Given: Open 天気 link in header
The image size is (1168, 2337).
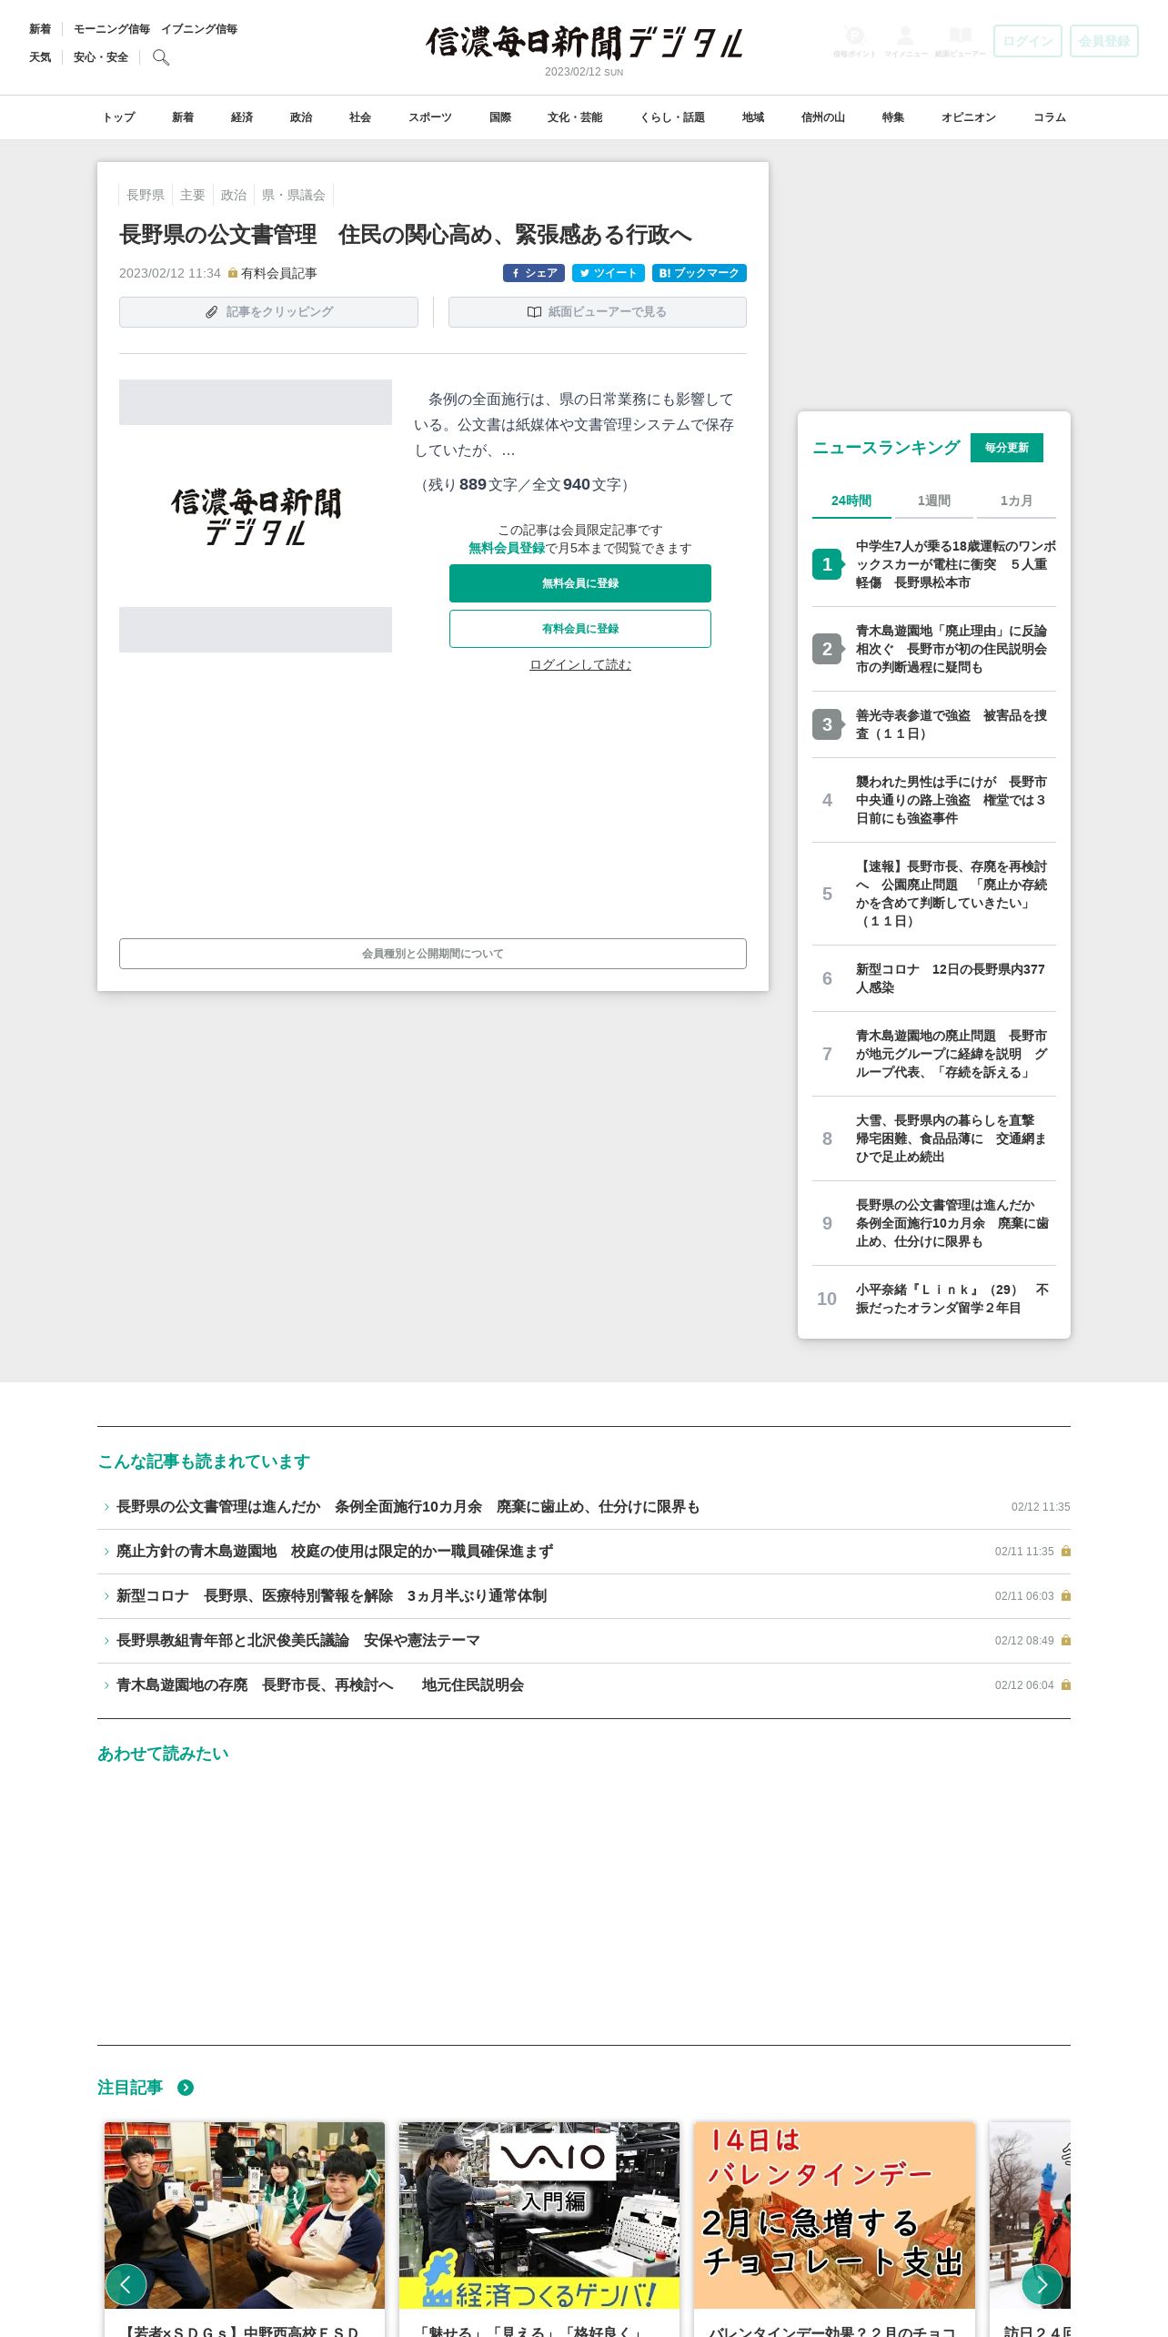Looking at the screenshot, I should click(x=40, y=57).
